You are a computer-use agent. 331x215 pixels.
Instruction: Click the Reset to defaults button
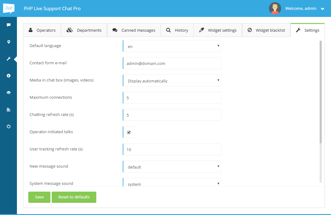(74, 197)
